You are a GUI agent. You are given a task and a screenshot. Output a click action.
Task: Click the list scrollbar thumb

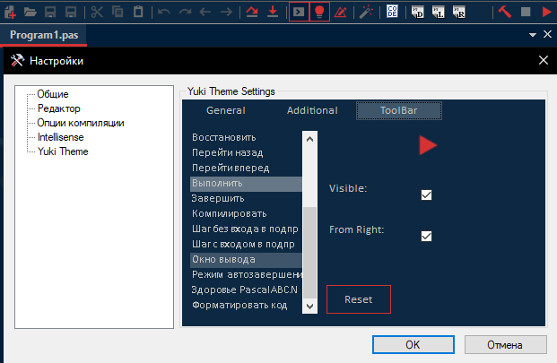click(309, 252)
